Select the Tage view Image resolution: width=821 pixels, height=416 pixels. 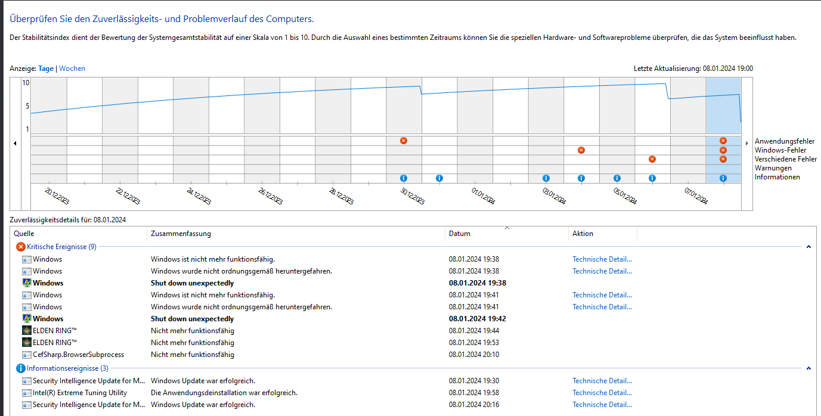pyautogui.click(x=45, y=68)
